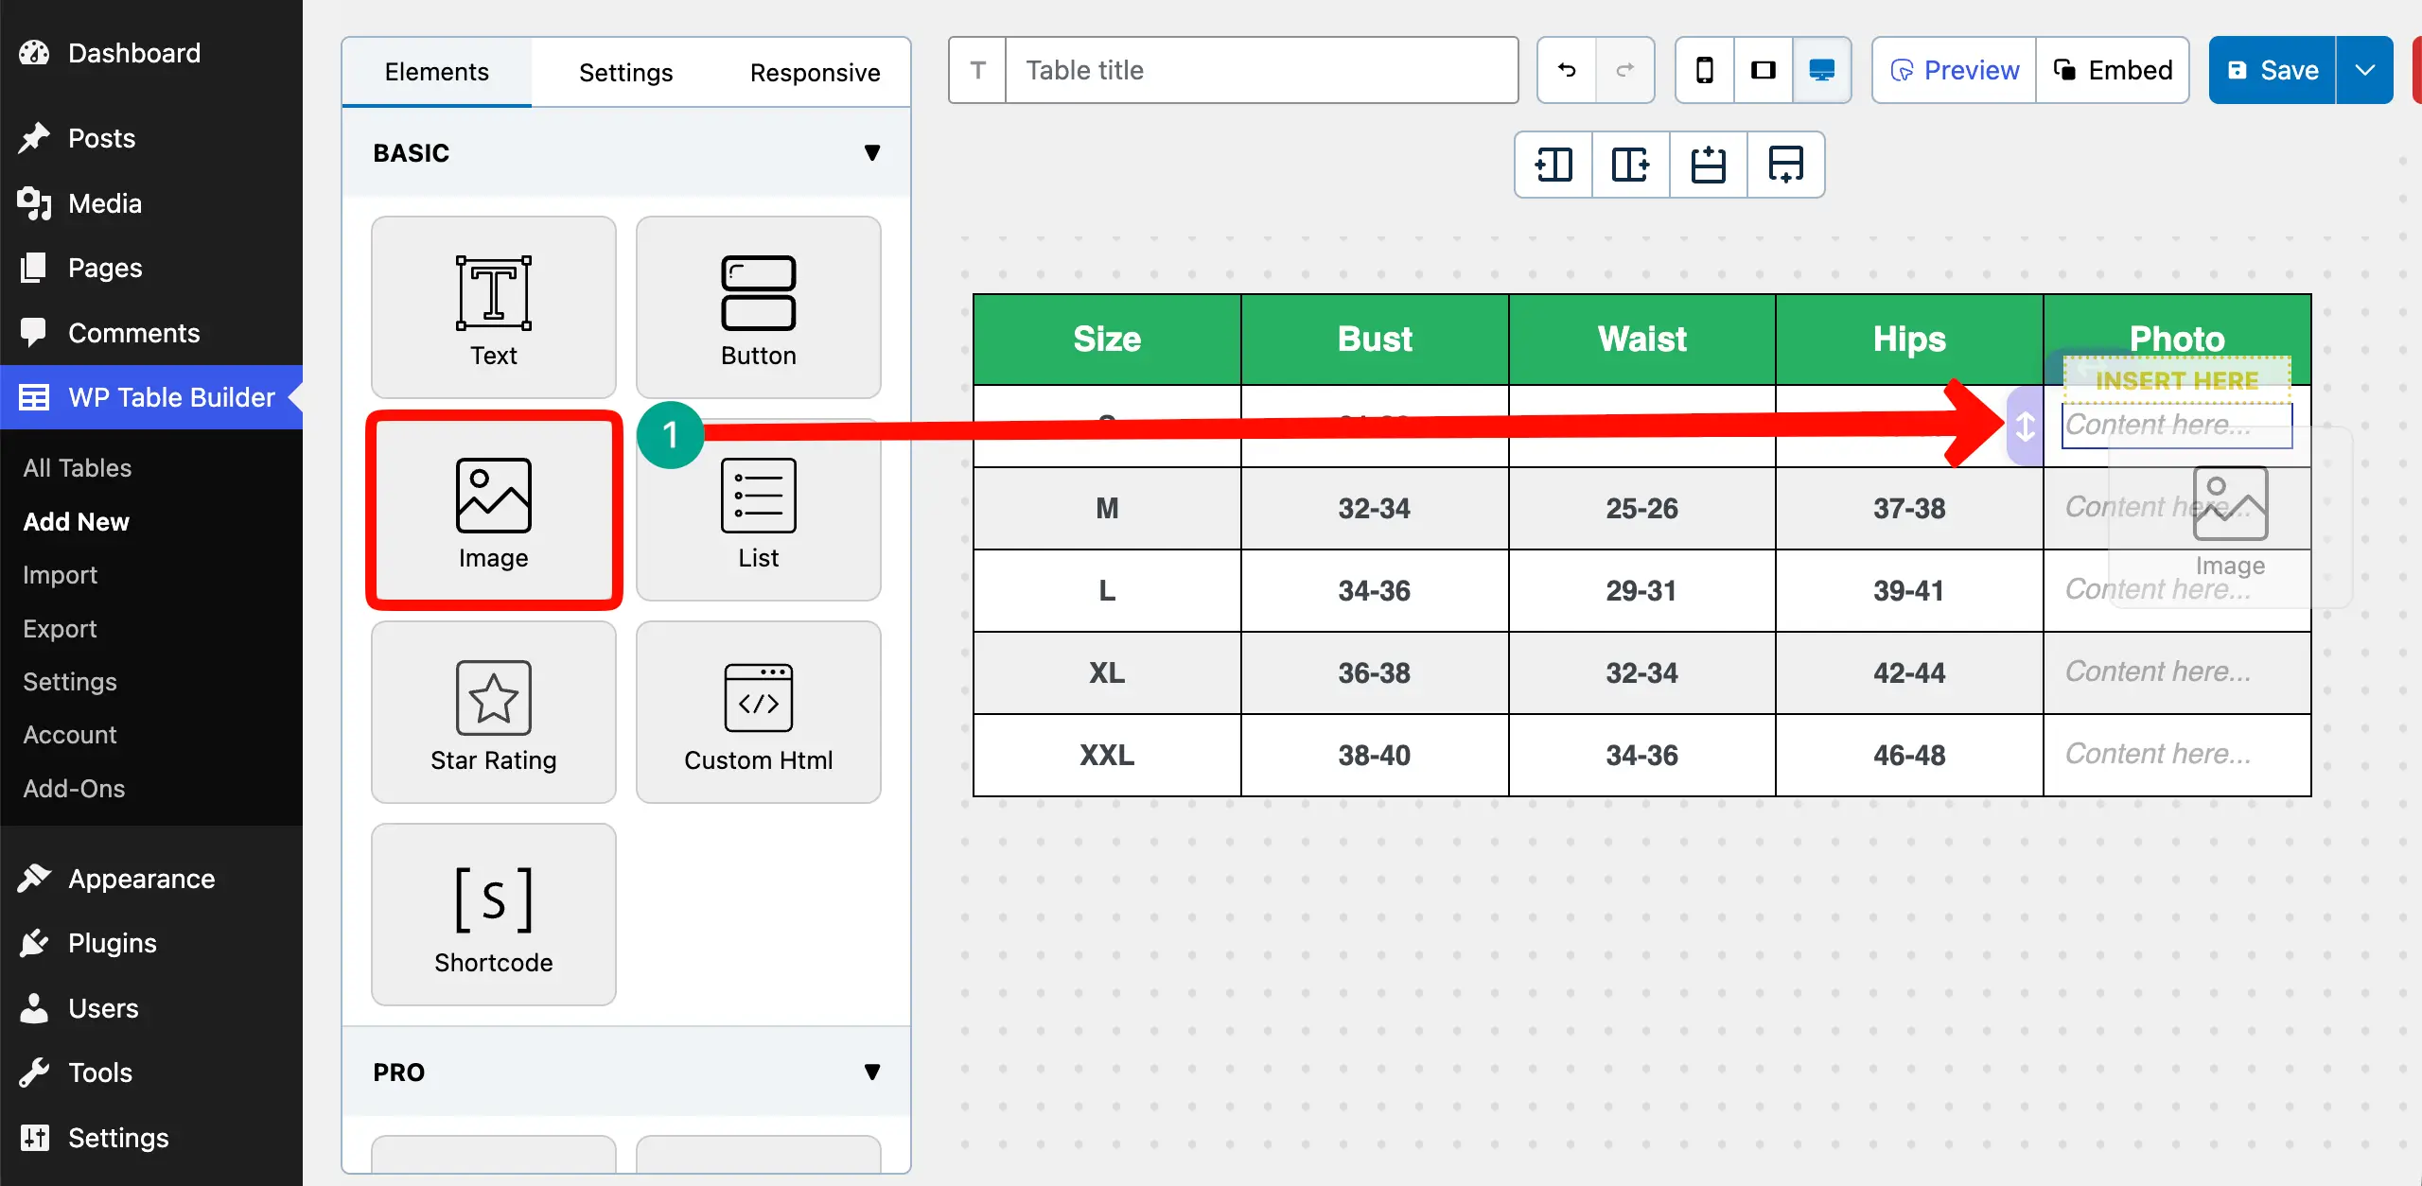
Task: Click the Preview button
Action: tap(1952, 70)
